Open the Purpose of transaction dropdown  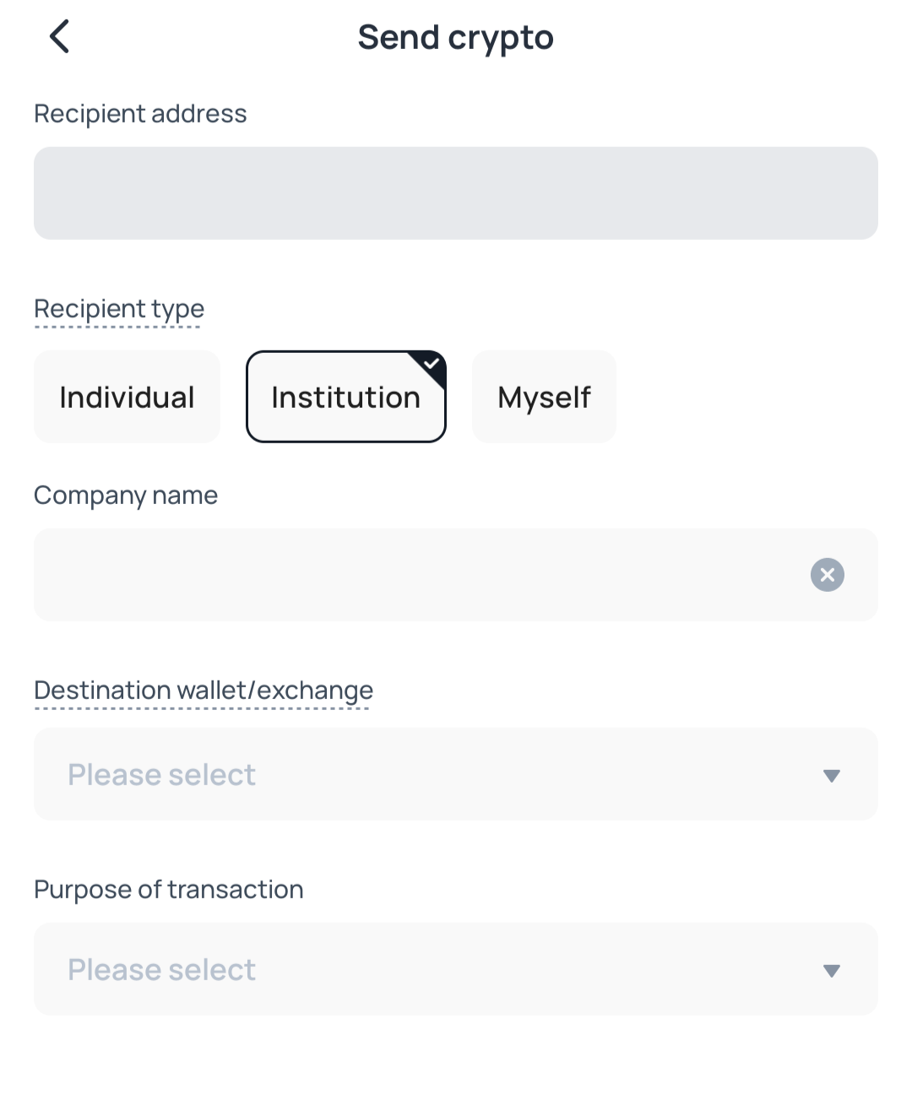click(456, 969)
